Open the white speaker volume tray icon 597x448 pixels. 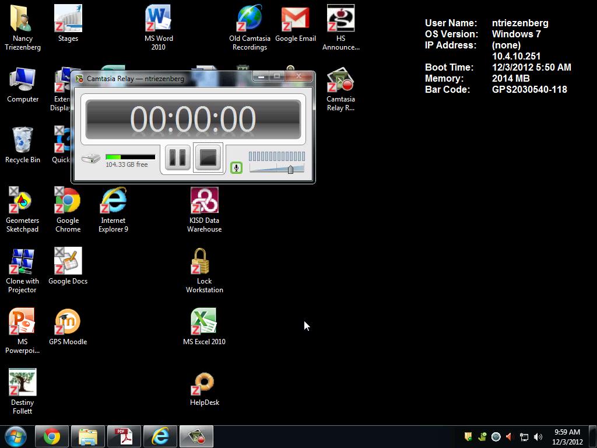pos(538,436)
